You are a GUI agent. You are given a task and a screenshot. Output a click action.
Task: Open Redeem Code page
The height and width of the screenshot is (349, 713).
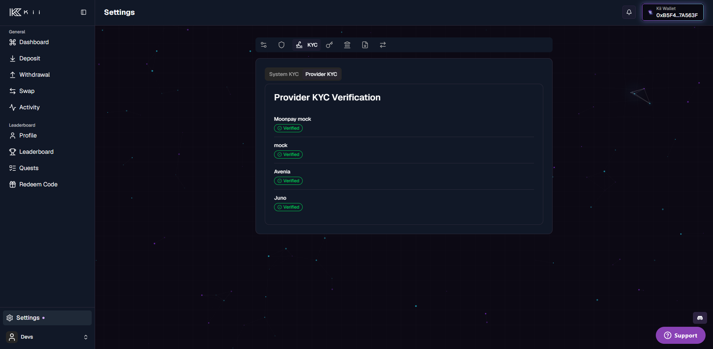(47, 185)
